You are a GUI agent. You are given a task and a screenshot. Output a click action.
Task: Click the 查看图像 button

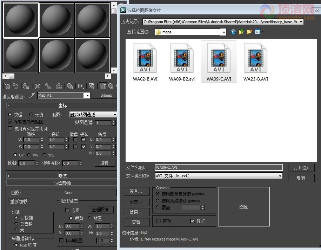point(100,210)
